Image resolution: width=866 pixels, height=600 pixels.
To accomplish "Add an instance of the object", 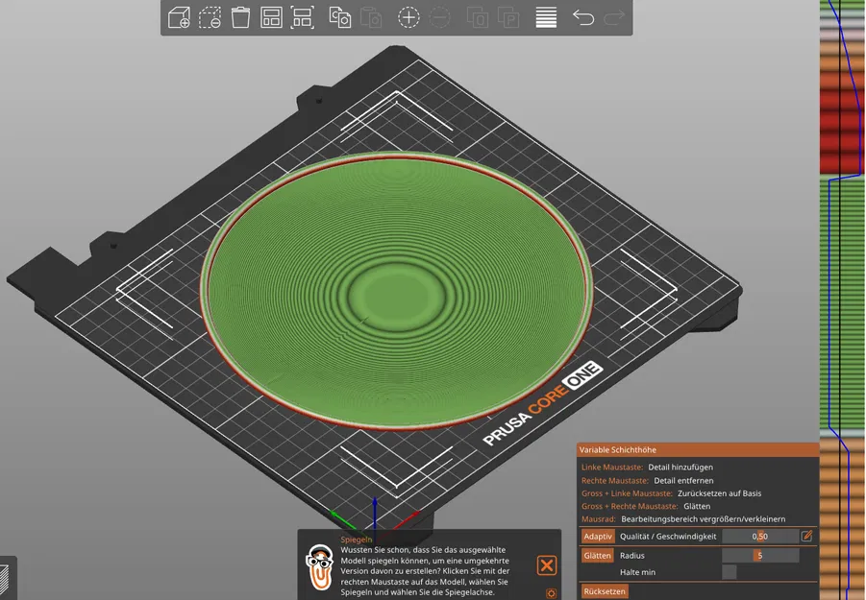I will tap(408, 17).
